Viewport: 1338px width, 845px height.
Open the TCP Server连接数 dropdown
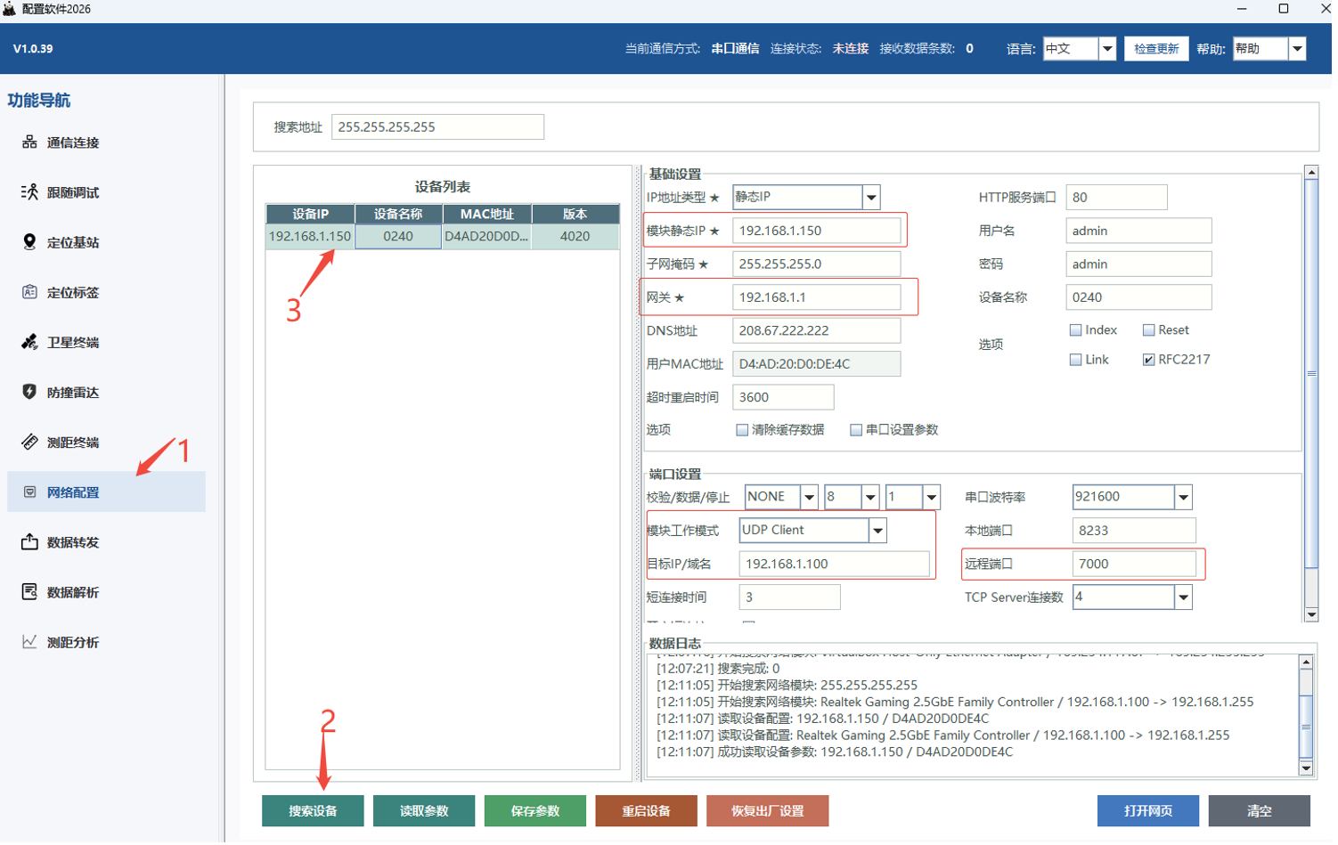tap(1183, 597)
